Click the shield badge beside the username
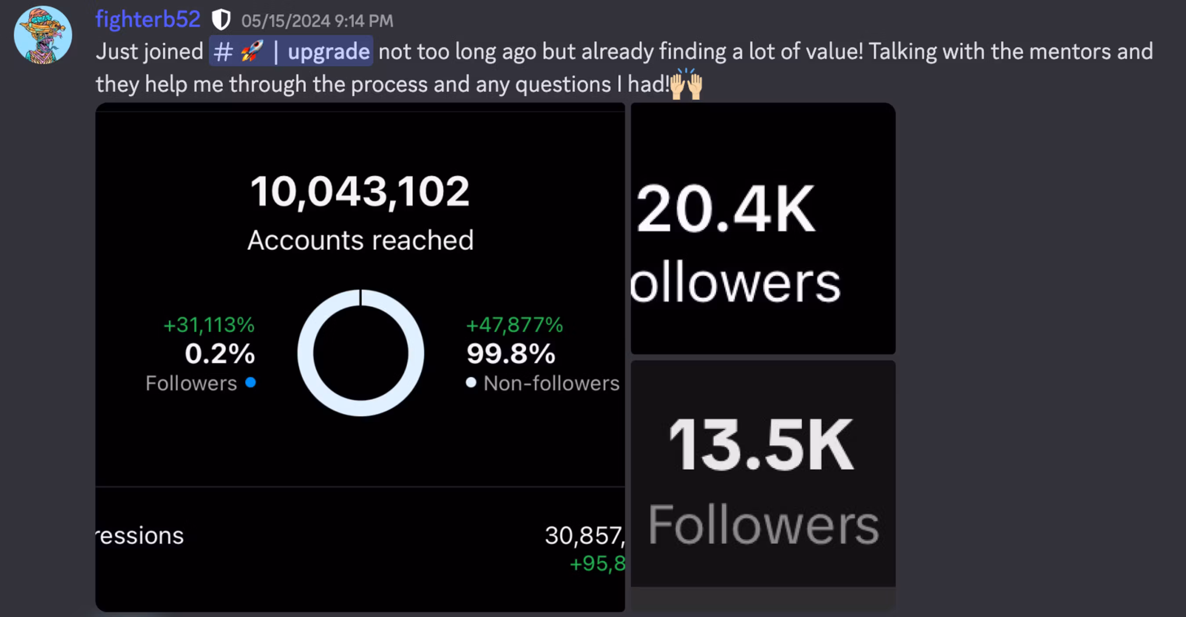This screenshot has width=1186, height=617. click(x=221, y=20)
